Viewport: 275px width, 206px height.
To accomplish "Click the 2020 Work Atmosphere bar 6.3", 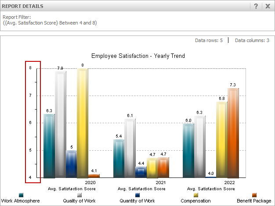I will coord(49,146).
